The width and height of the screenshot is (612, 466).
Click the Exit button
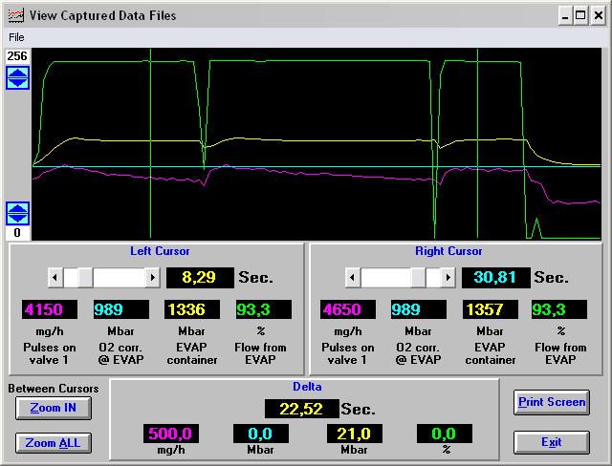(x=552, y=442)
